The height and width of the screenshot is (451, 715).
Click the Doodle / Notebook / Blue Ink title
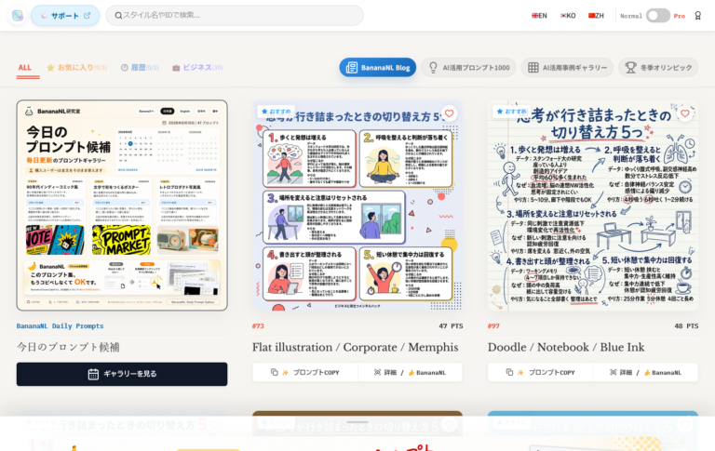pos(566,347)
